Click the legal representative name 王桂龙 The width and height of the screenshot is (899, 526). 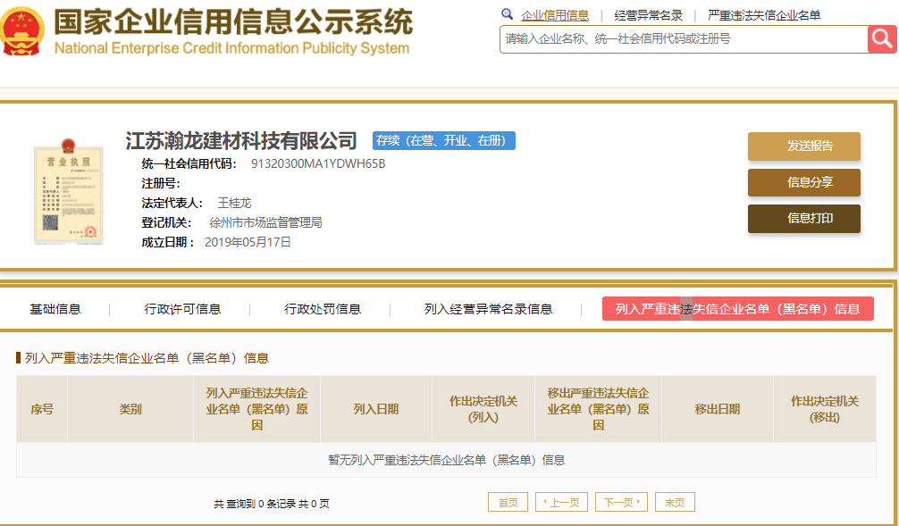pos(234,203)
